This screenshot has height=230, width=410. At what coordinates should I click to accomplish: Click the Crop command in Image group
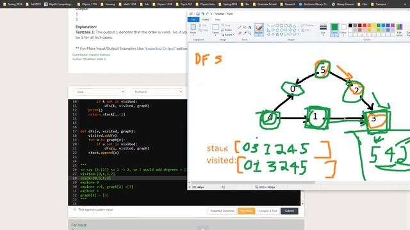tap(225, 26)
